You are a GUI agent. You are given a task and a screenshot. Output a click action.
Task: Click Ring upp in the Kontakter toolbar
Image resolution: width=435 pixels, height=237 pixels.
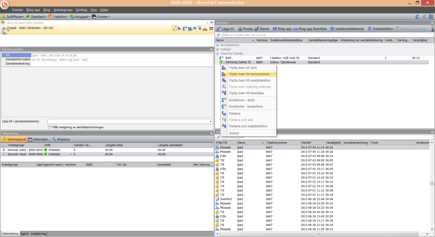click(282, 29)
